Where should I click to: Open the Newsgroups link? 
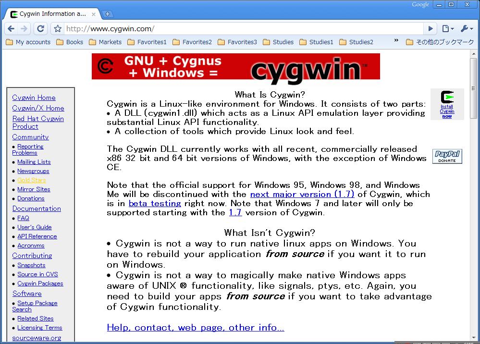coord(33,171)
